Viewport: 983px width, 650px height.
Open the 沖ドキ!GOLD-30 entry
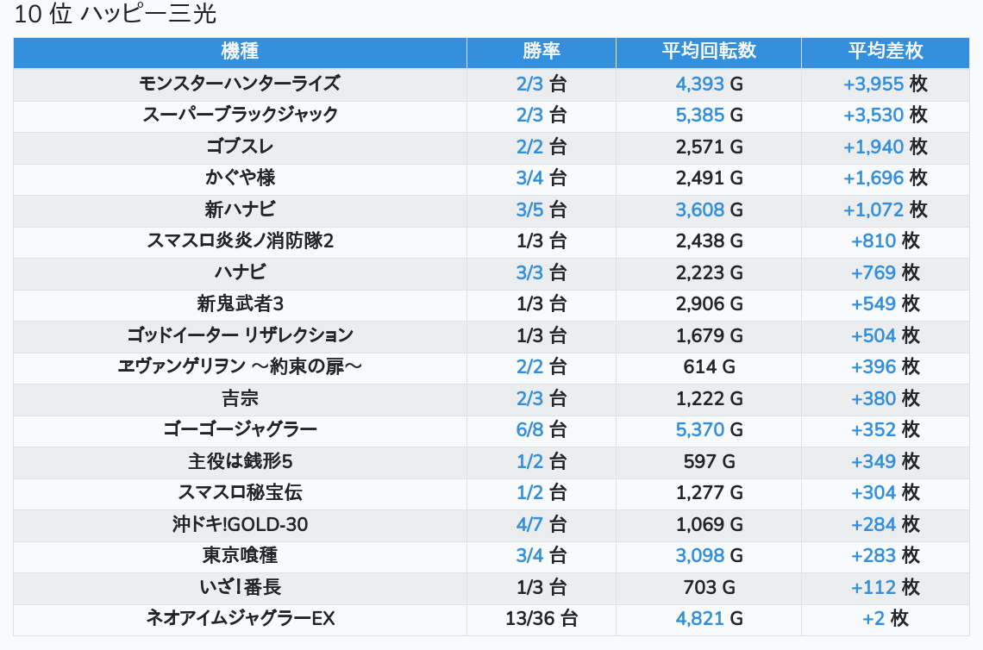[x=240, y=524]
